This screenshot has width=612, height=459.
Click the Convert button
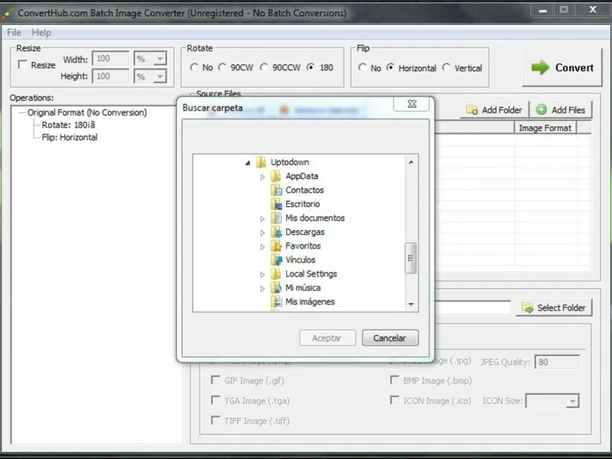562,67
